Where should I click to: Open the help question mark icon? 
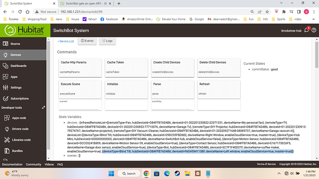coord(314,31)
